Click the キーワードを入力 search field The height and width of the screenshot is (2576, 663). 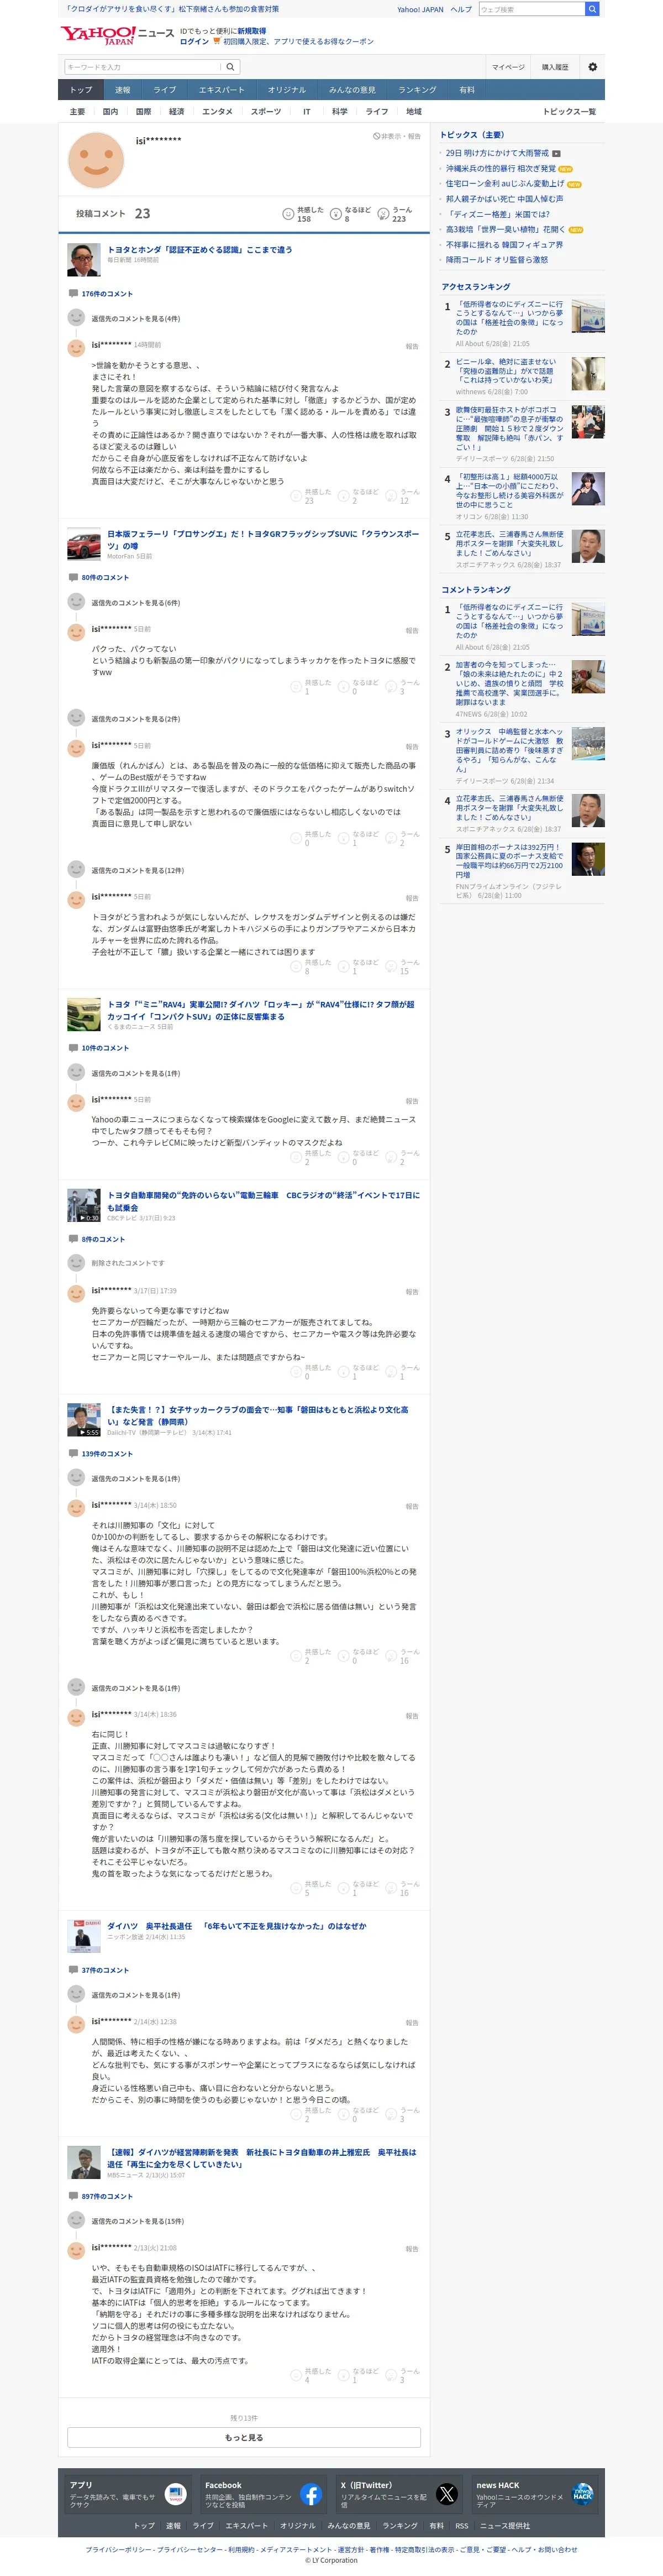[x=143, y=67]
